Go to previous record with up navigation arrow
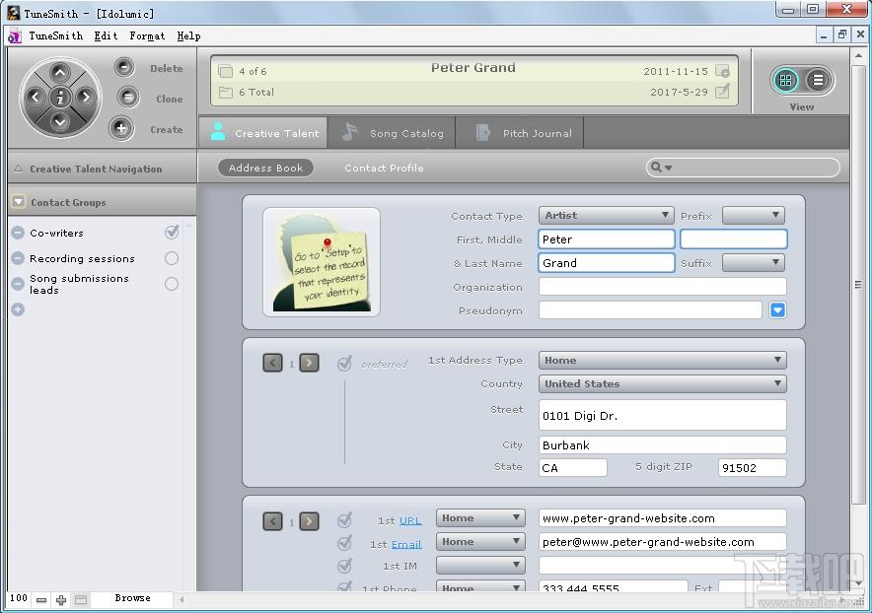Viewport: 872px width, 613px height. click(x=60, y=72)
